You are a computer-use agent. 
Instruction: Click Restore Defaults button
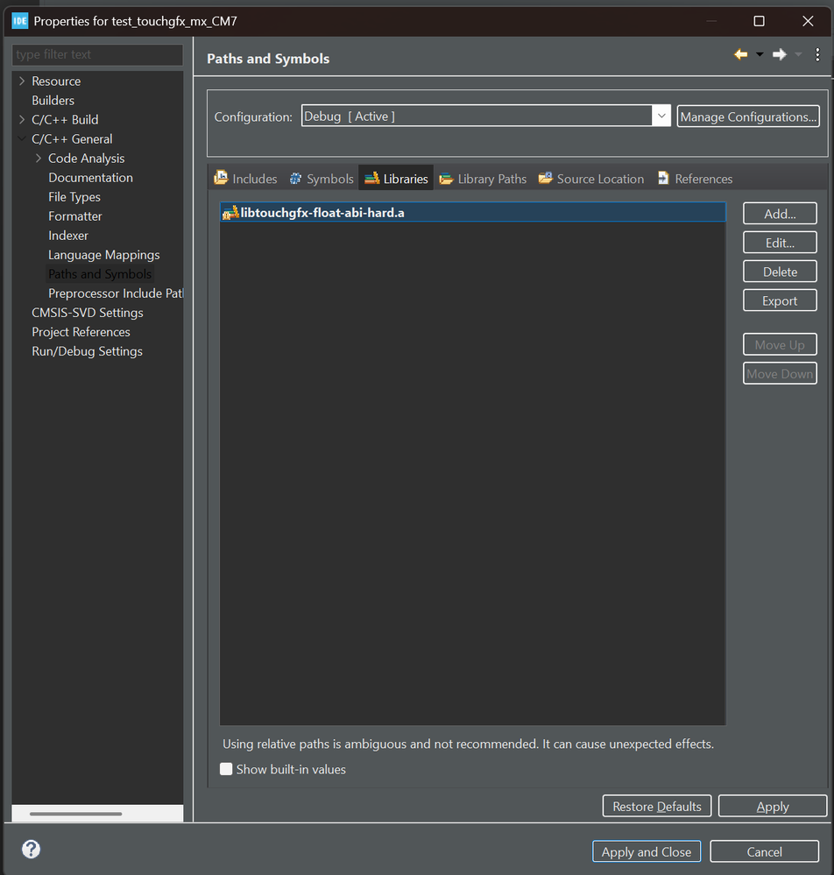[657, 807]
